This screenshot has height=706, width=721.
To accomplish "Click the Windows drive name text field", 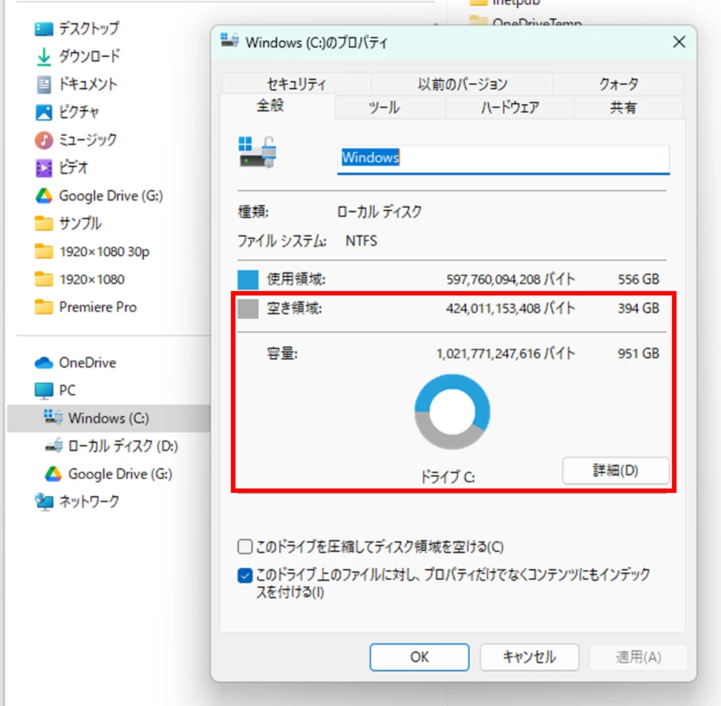I will coord(503,159).
